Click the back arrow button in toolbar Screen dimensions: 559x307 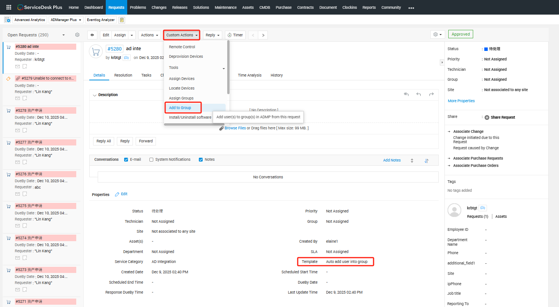pos(92,35)
